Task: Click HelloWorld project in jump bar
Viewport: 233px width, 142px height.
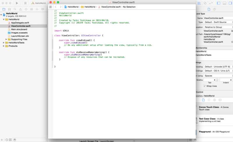Action: pyautogui.click(x=71, y=7)
